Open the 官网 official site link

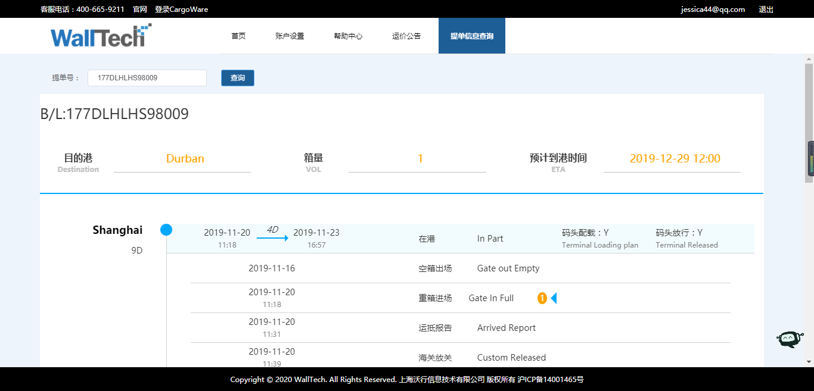(139, 10)
